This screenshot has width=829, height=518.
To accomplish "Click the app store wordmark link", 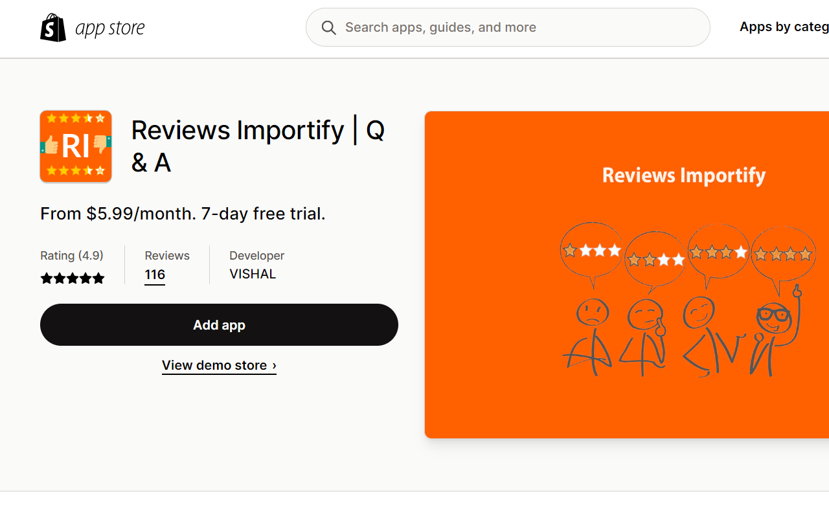I will pos(109,27).
